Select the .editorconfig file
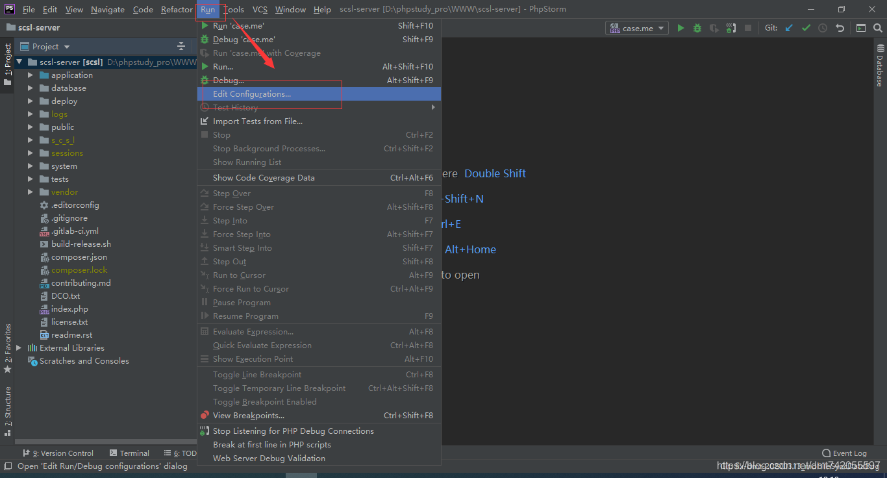 (x=75, y=205)
